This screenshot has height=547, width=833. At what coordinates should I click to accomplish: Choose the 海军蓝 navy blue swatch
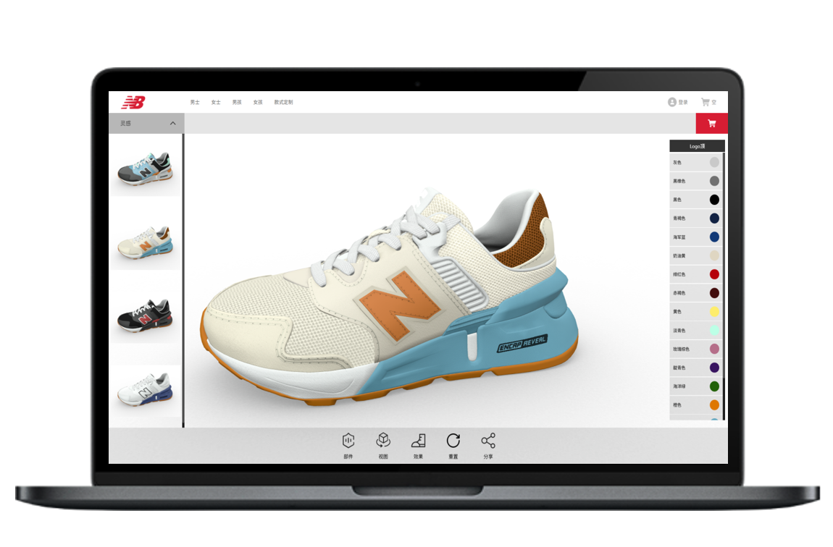point(714,237)
